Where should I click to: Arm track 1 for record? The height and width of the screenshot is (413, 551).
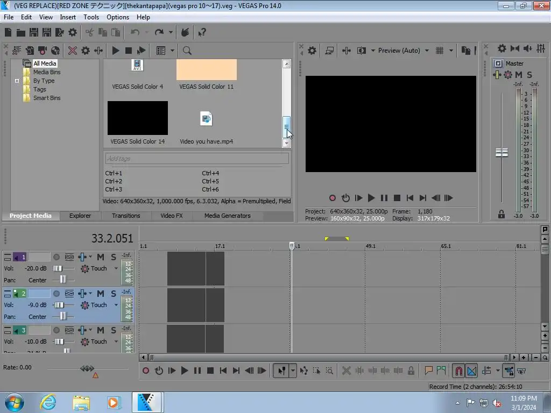(x=56, y=257)
